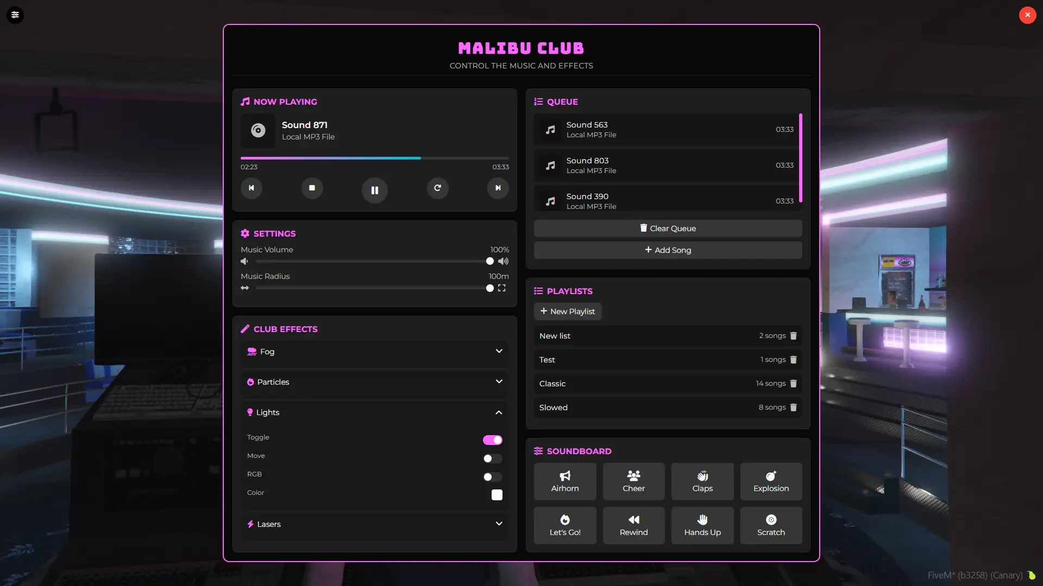Click the Fog cloud icon

[x=252, y=352]
